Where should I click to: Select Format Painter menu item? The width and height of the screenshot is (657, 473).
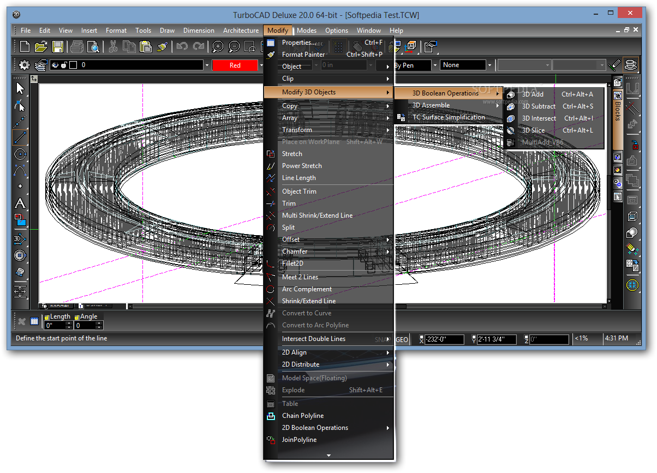[329, 55]
